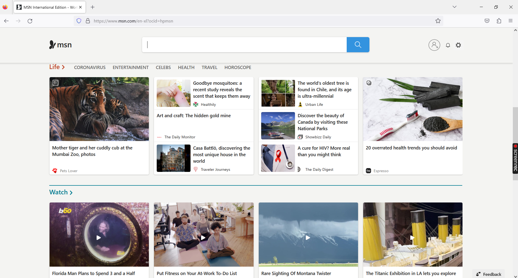The height and width of the screenshot is (278, 518).
Task: Click the MSN logo
Action: click(x=60, y=45)
